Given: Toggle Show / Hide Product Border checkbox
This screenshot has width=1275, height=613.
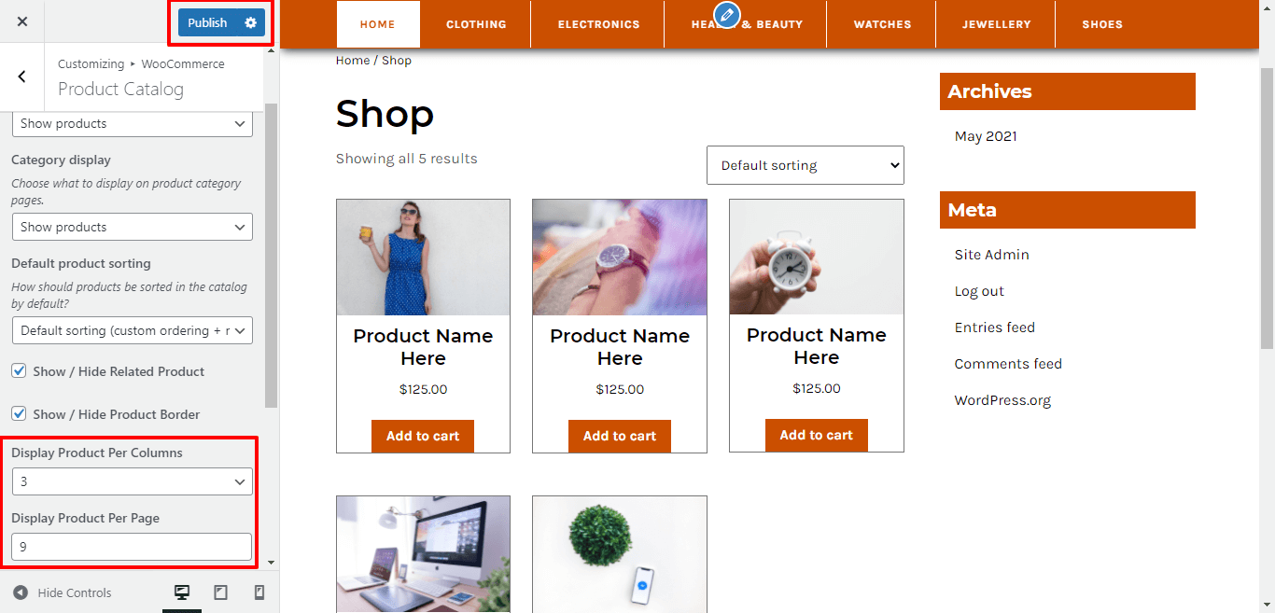Looking at the screenshot, I should click(x=19, y=414).
